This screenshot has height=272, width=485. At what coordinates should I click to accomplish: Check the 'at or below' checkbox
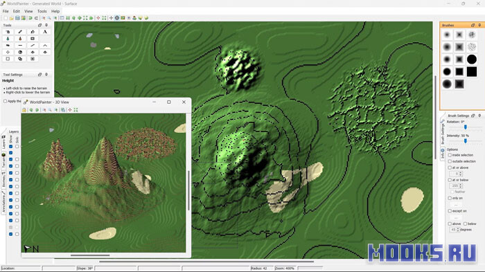[x=450, y=180]
